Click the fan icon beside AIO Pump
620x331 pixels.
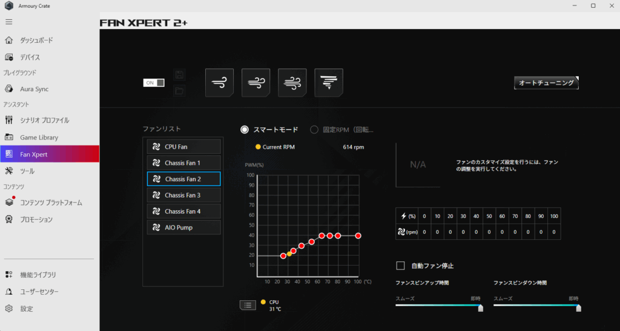(156, 228)
